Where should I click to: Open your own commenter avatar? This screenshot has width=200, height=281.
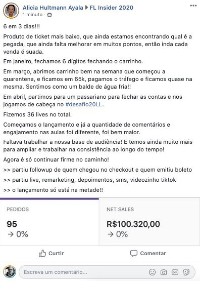(10, 272)
